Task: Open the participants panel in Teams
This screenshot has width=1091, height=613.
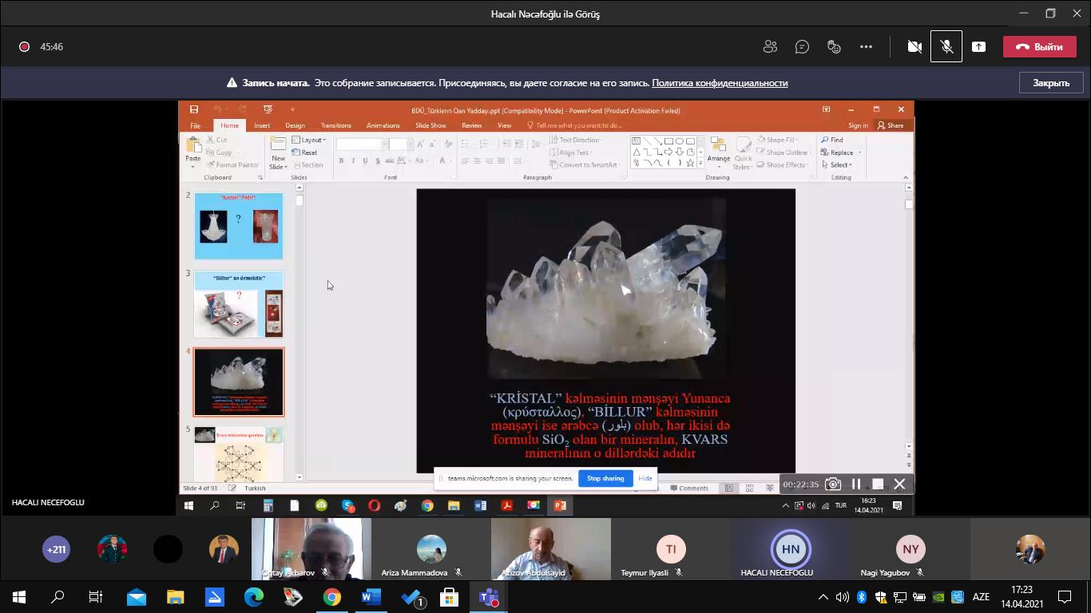Action: pos(770,47)
